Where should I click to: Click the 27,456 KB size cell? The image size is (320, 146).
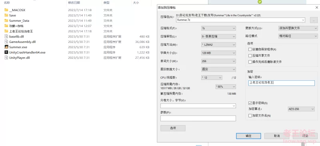click(142, 58)
